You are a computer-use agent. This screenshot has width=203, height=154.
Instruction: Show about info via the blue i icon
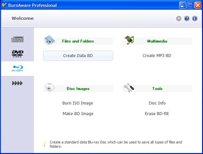(x=195, y=18)
